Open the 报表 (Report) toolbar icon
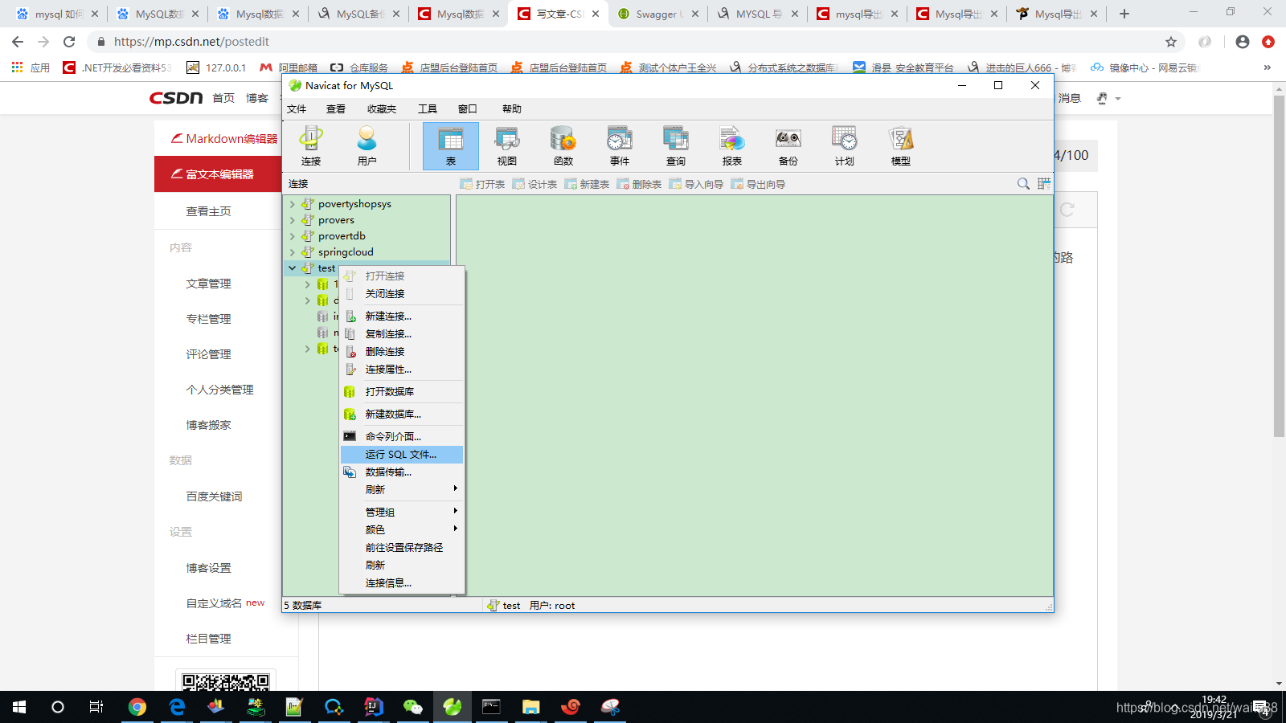Viewport: 1286px width, 723px height. tap(732, 145)
